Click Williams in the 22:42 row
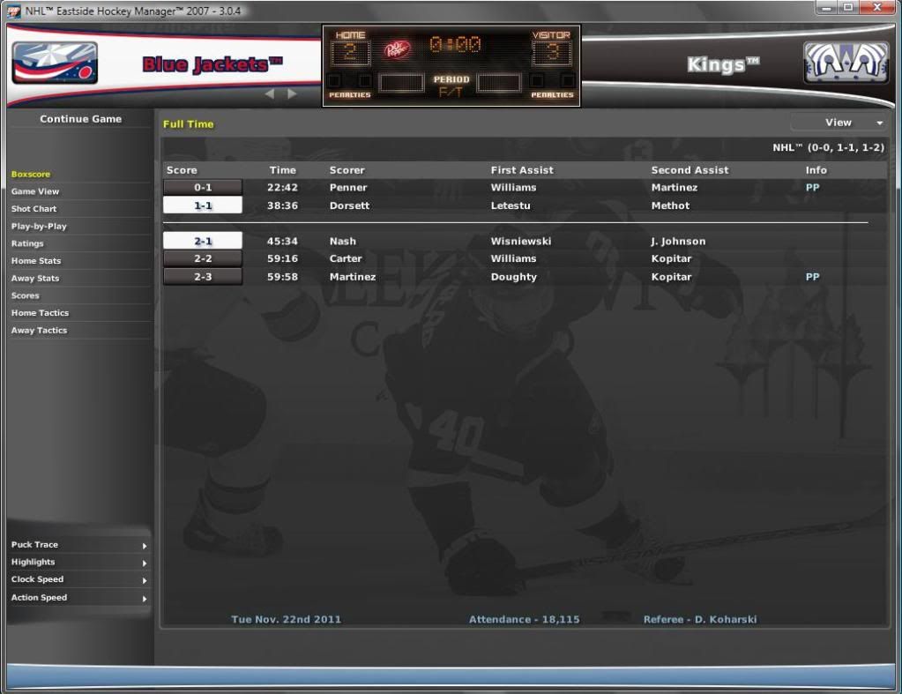The height and width of the screenshot is (694, 902). click(x=513, y=188)
